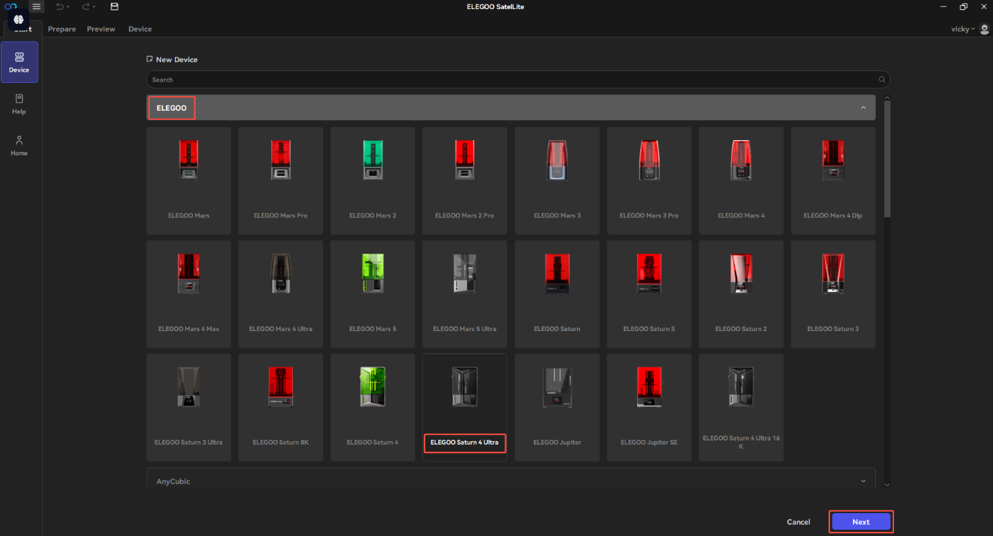Screen dimensions: 993x536
Task: Expand the AnyCubic brand section
Action: tap(863, 481)
